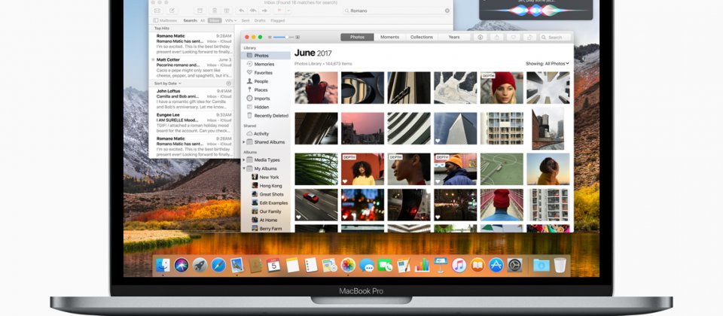Open Memories in Photos sidebar
The height and width of the screenshot is (316, 723).
[x=264, y=64]
